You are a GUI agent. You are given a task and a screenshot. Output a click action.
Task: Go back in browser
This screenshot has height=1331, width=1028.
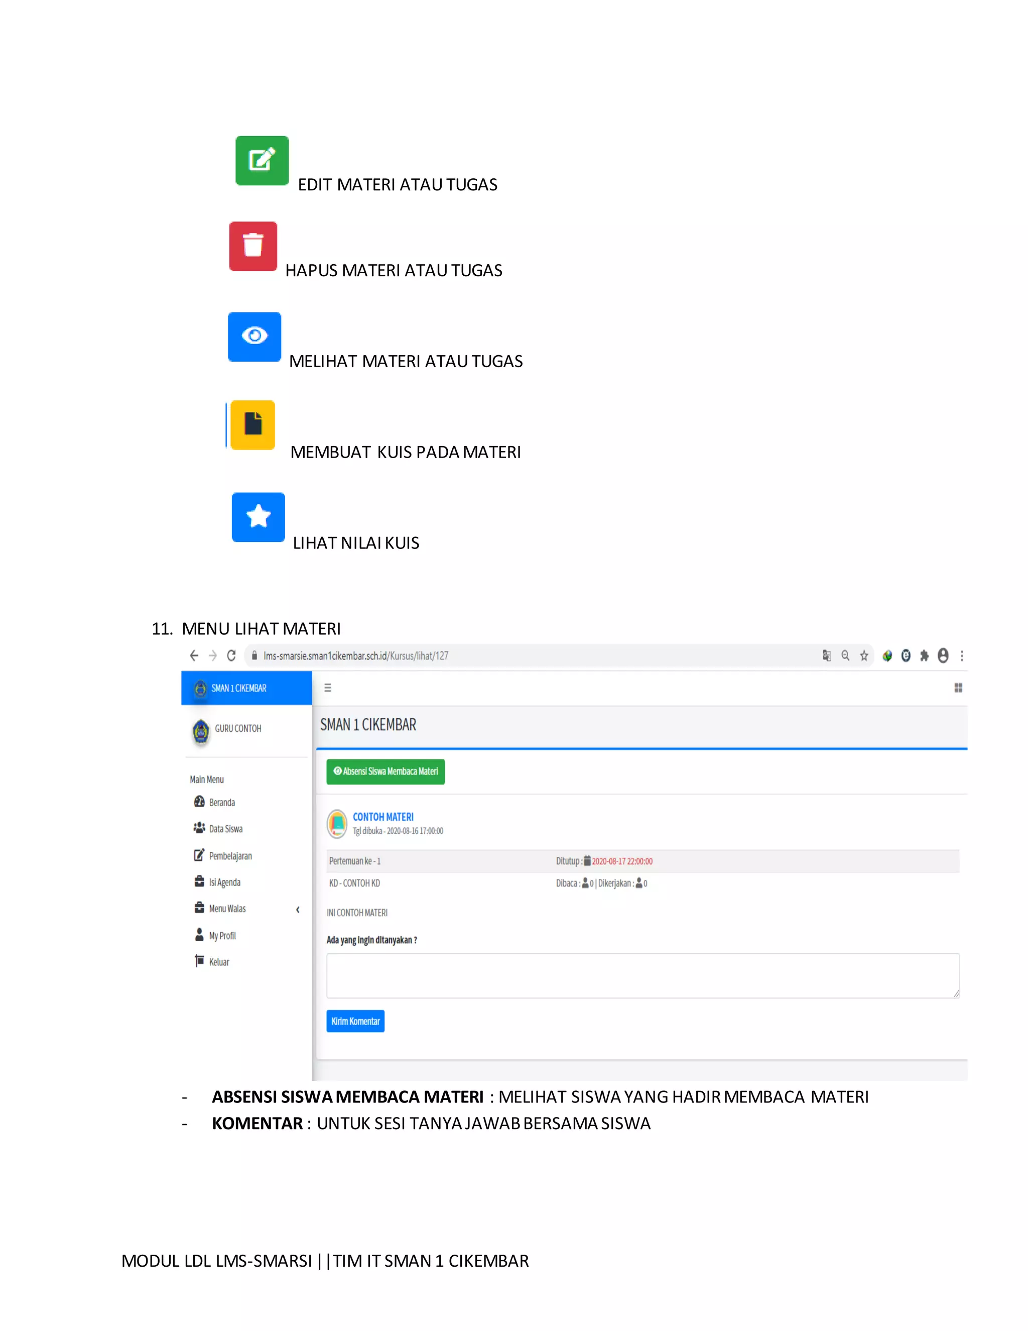194,656
